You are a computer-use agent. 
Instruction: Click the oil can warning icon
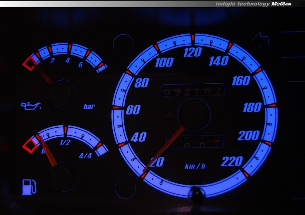31,106
